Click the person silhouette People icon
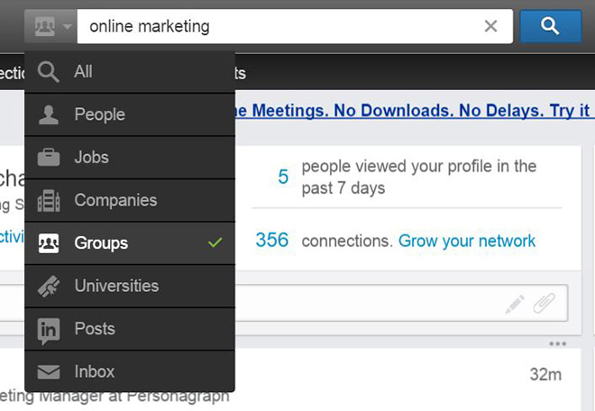The image size is (595, 411). (x=49, y=114)
